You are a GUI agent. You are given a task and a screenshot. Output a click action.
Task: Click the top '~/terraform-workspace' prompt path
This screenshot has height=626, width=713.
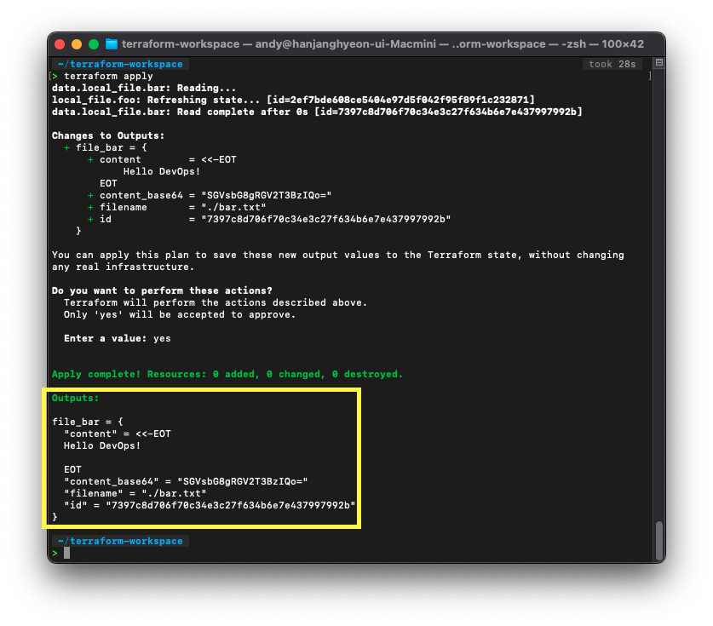point(120,64)
